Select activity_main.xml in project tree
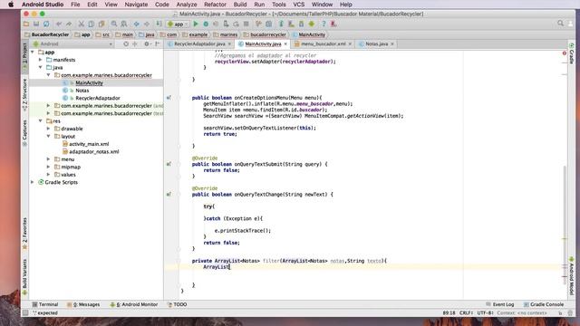 (x=89, y=144)
